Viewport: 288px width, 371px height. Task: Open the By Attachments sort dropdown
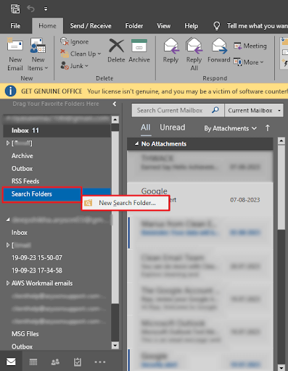230,128
